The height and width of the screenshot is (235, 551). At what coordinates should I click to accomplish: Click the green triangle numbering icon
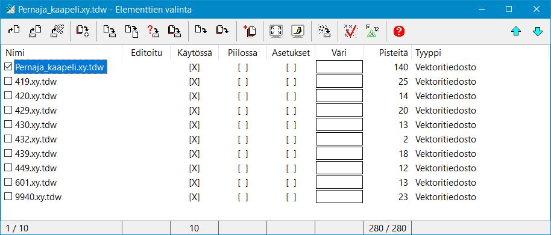(372, 31)
